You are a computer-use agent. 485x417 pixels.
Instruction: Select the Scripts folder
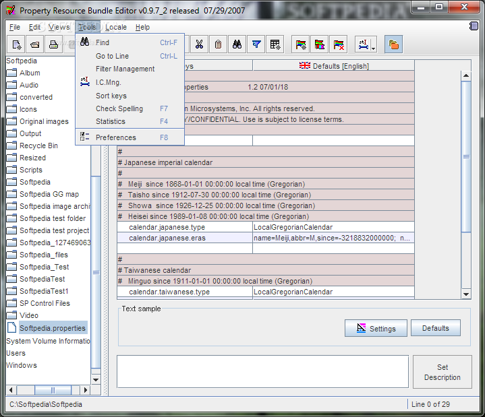(31, 170)
